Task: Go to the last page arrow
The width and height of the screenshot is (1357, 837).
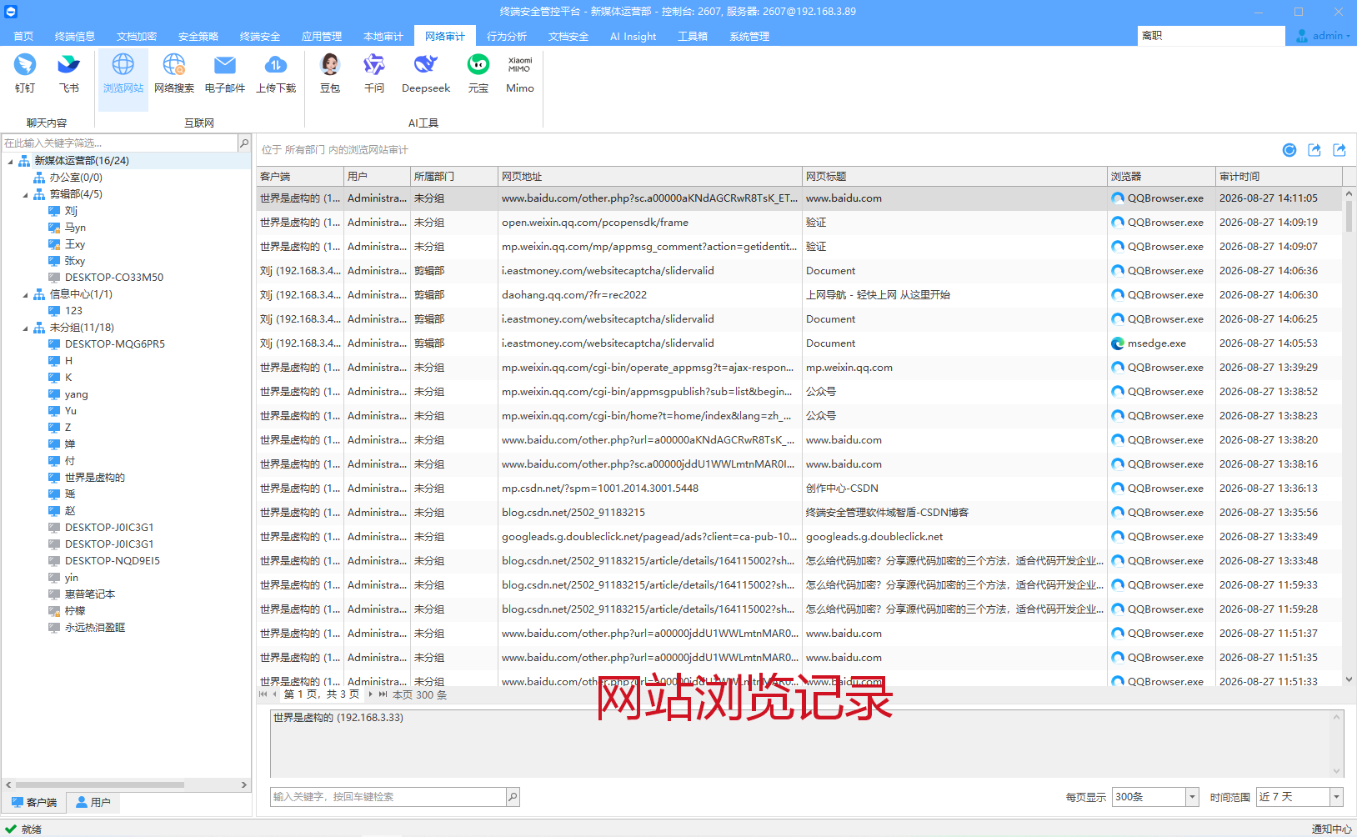Action: tap(383, 694)
